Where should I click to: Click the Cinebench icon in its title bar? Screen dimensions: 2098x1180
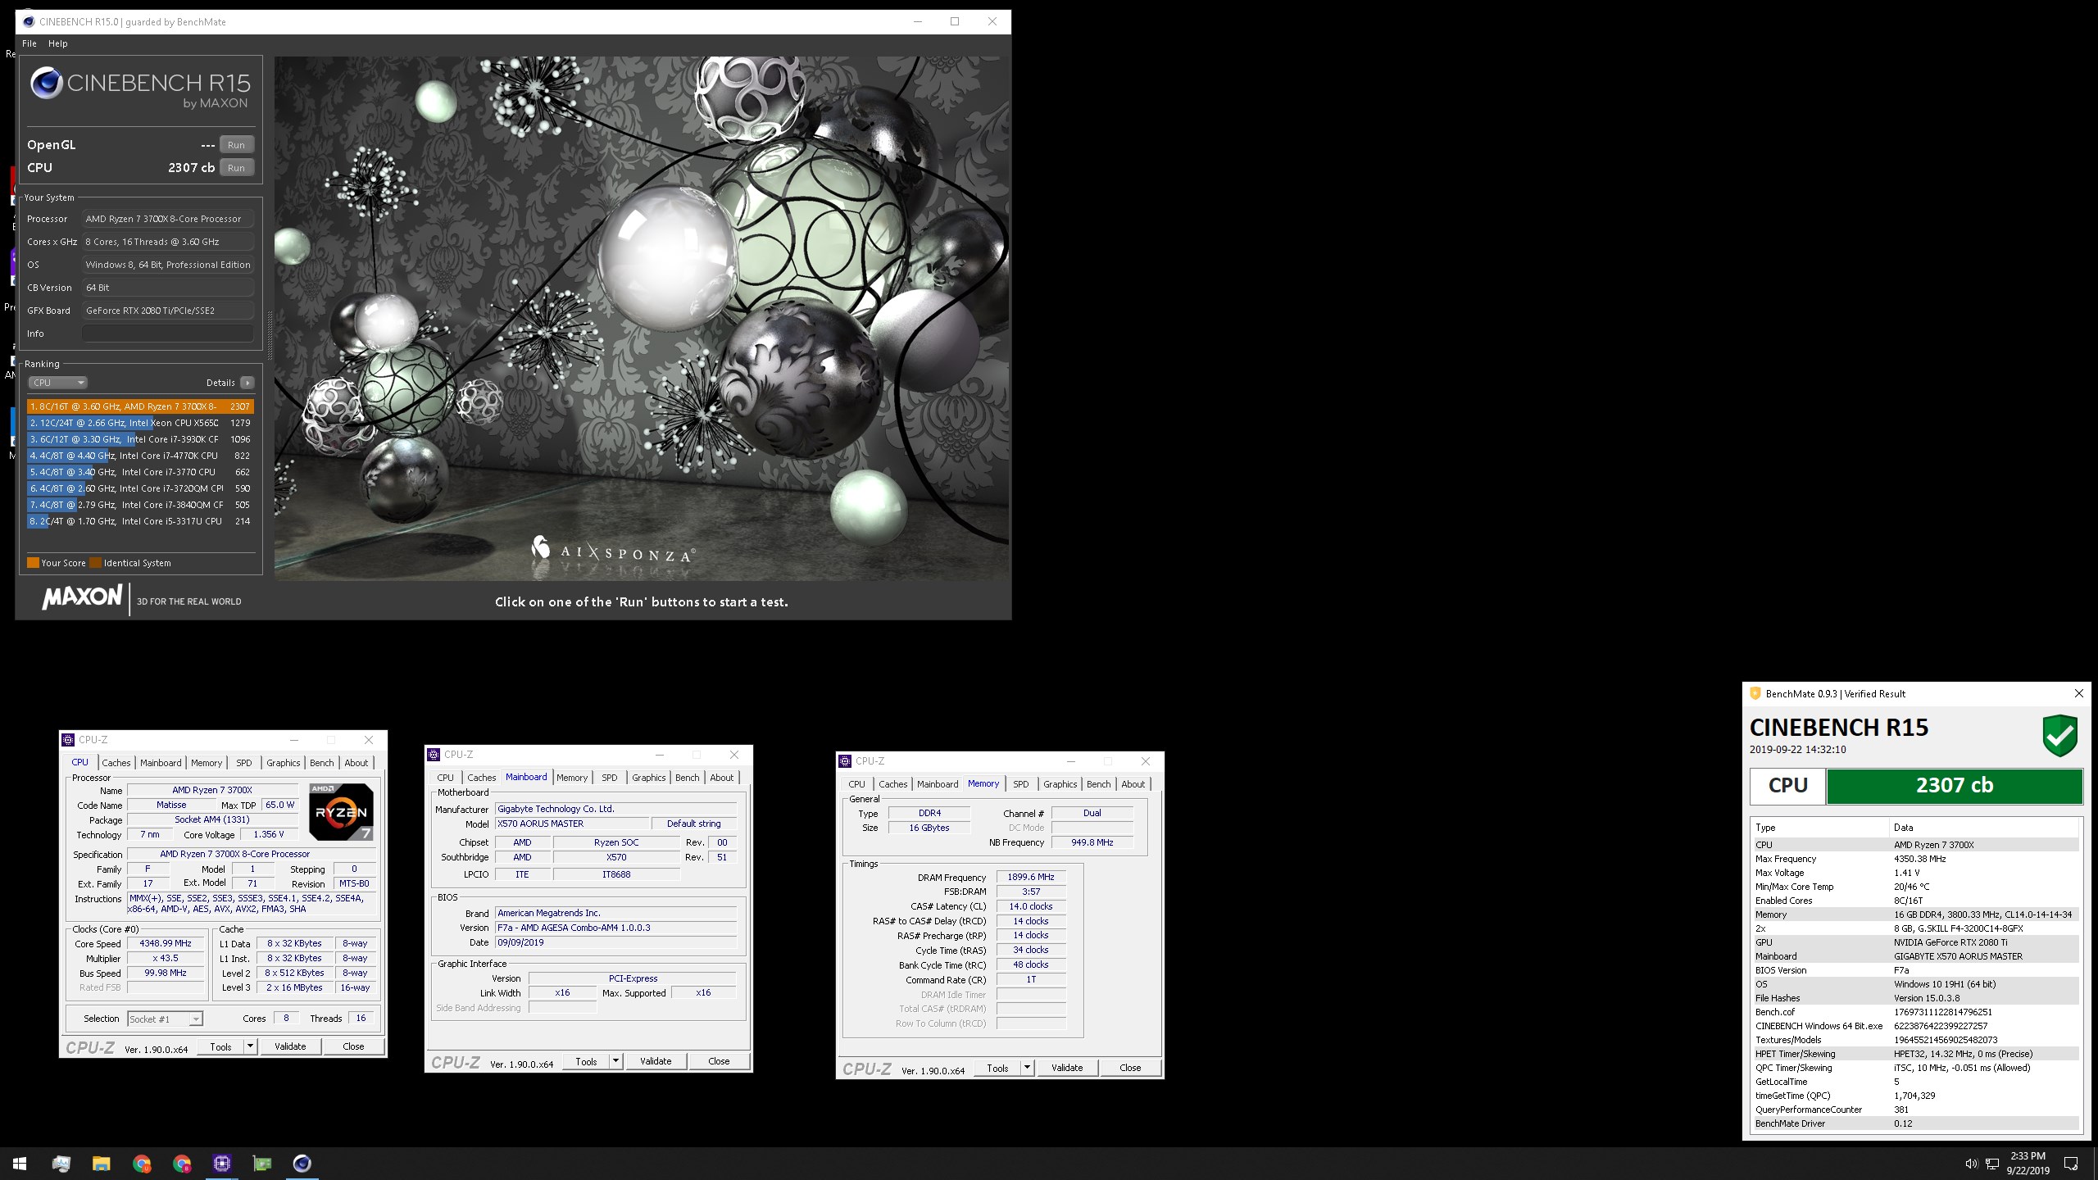pos(30,21)
